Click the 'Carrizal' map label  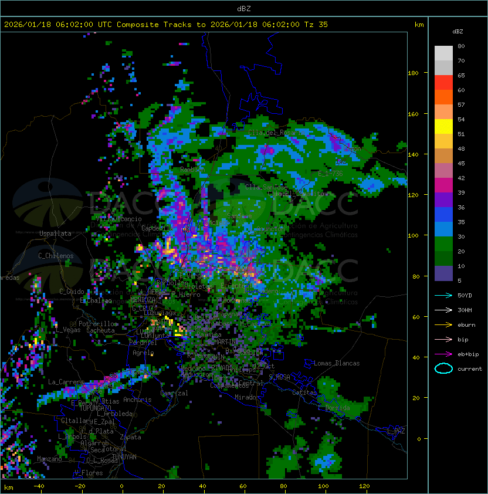click(174, 393)
